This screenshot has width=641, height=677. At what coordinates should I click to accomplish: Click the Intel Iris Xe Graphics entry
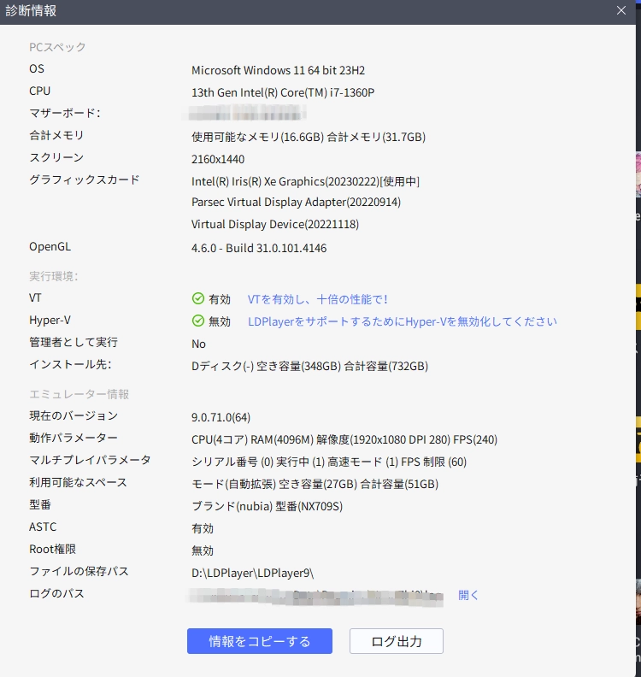tap(305, 181)
